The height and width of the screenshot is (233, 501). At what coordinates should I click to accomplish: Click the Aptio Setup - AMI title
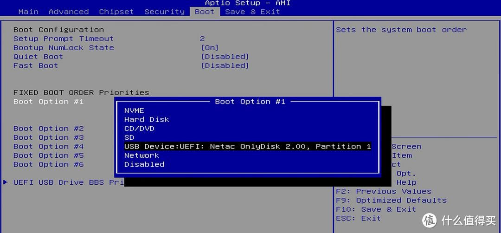click(248, 3)
